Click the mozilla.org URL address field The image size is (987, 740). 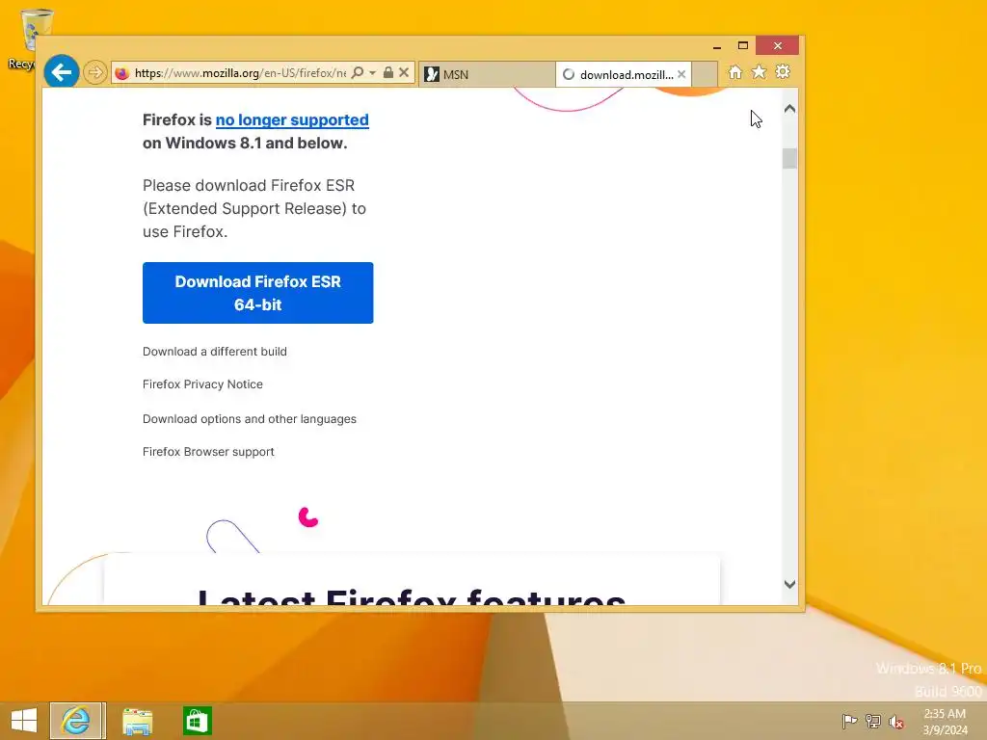(240, 73)
